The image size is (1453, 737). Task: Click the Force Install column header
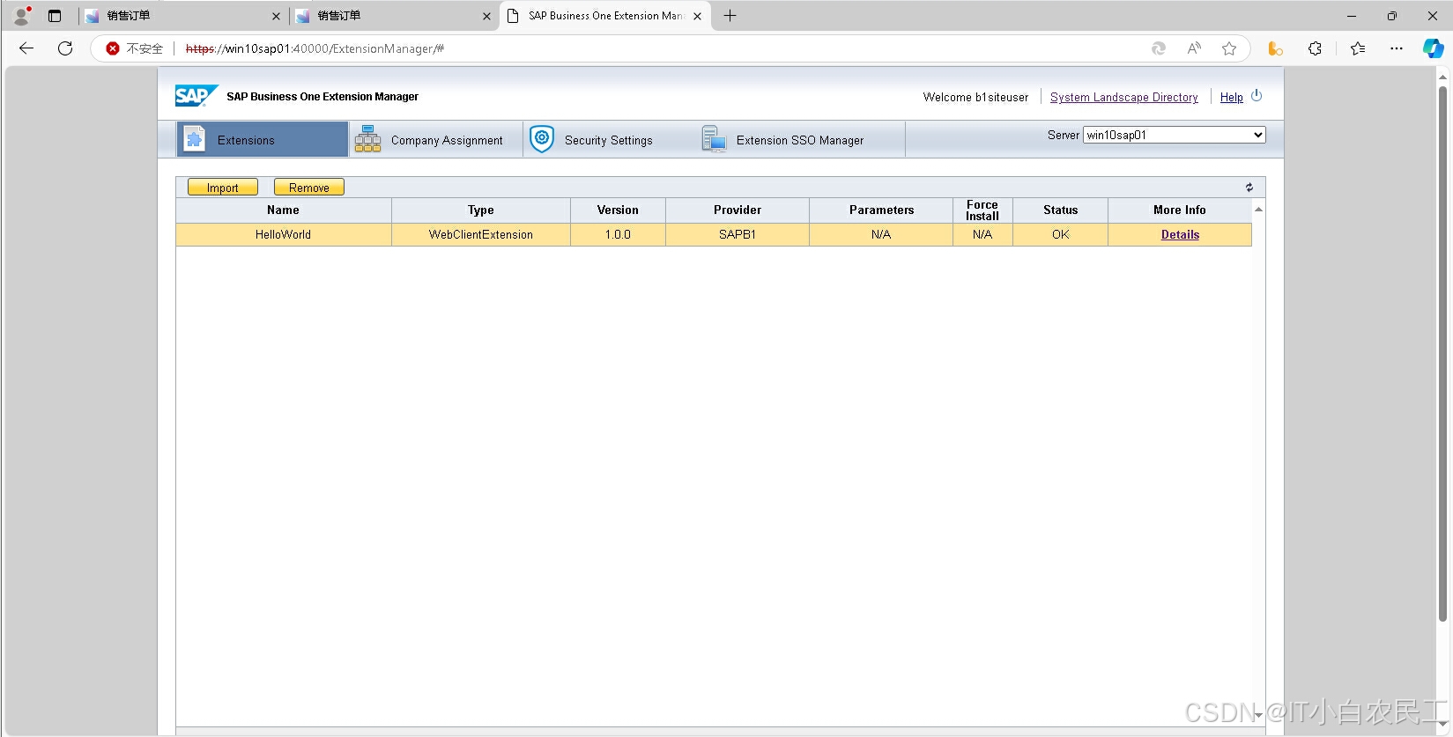point(982,210)
